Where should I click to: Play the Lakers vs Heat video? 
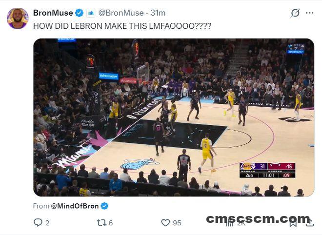[174, 117]
